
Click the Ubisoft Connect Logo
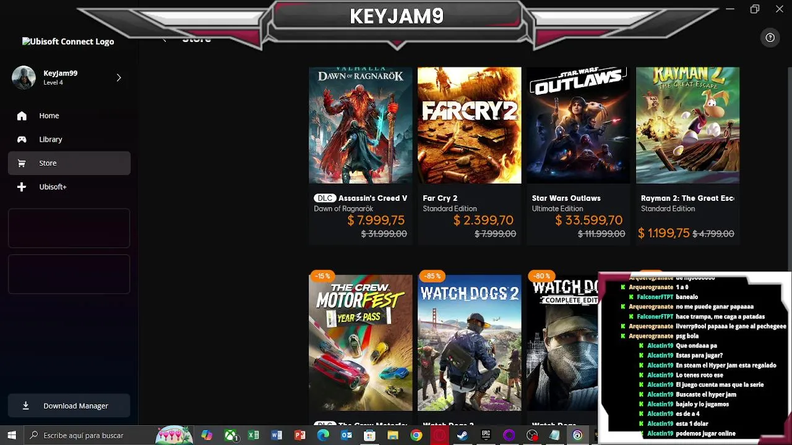(68, 41)
